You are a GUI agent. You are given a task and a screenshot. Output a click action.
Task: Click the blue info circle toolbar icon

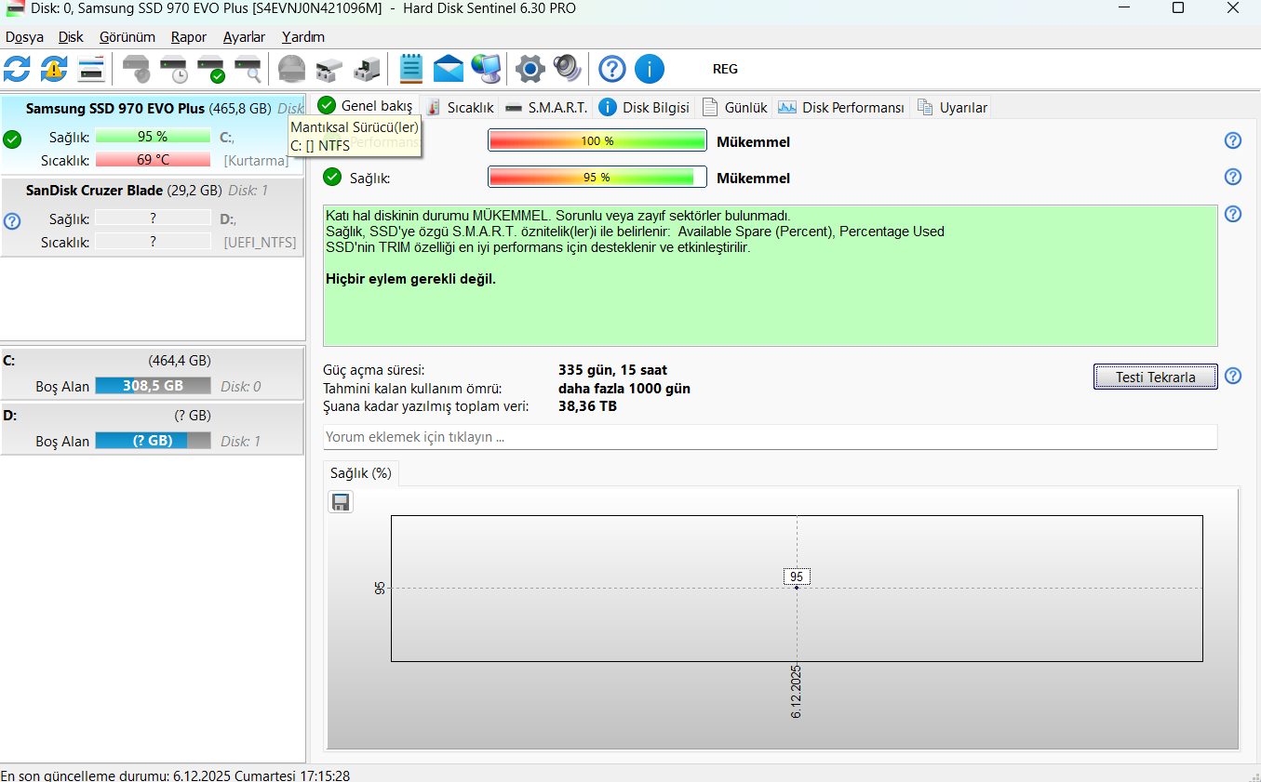pos(650,69)
